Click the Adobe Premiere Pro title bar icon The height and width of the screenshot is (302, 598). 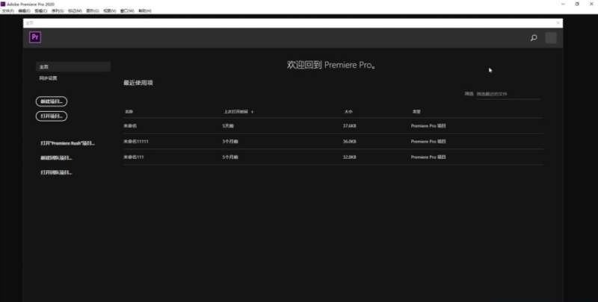(3, 4)
